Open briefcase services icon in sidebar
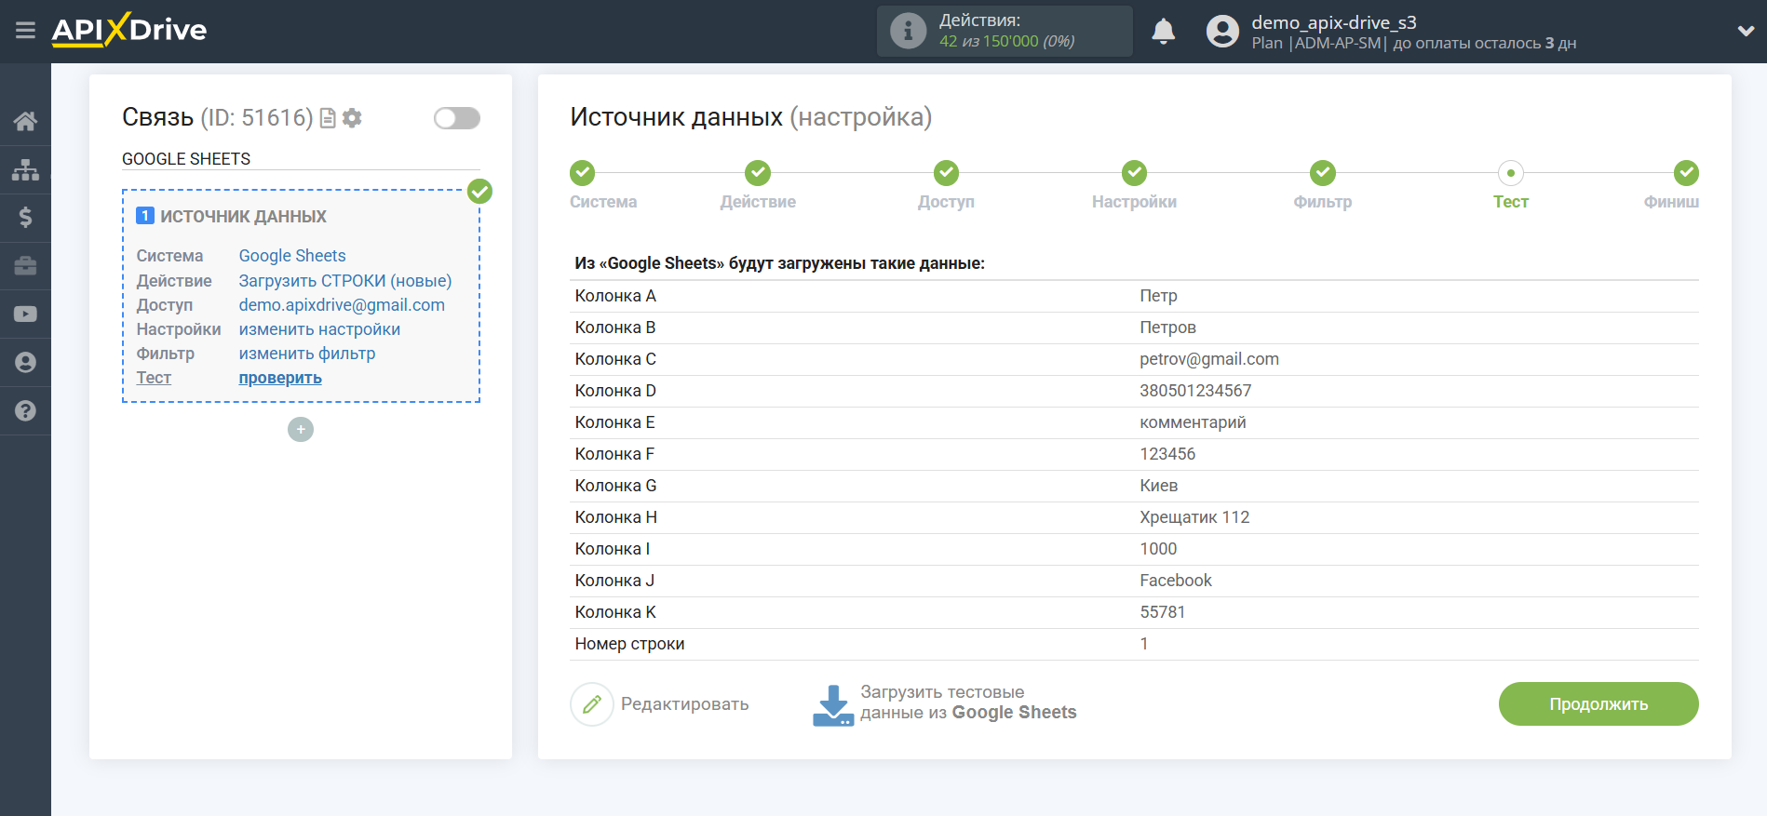The image size is (1767, 816). [x=25, y=266]
